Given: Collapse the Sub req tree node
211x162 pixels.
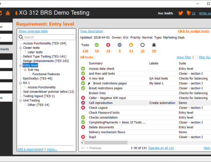Looking at the screenshot, I should click(25, 70).
